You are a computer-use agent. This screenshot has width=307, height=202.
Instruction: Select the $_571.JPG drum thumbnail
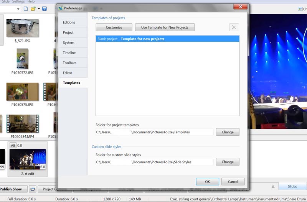coord(23,28)
